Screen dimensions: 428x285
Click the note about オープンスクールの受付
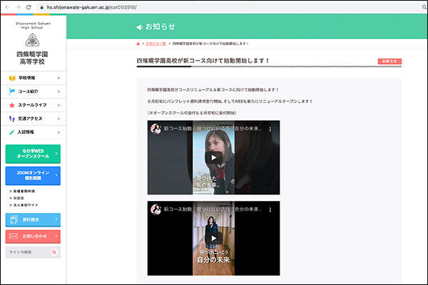[192, 113]
